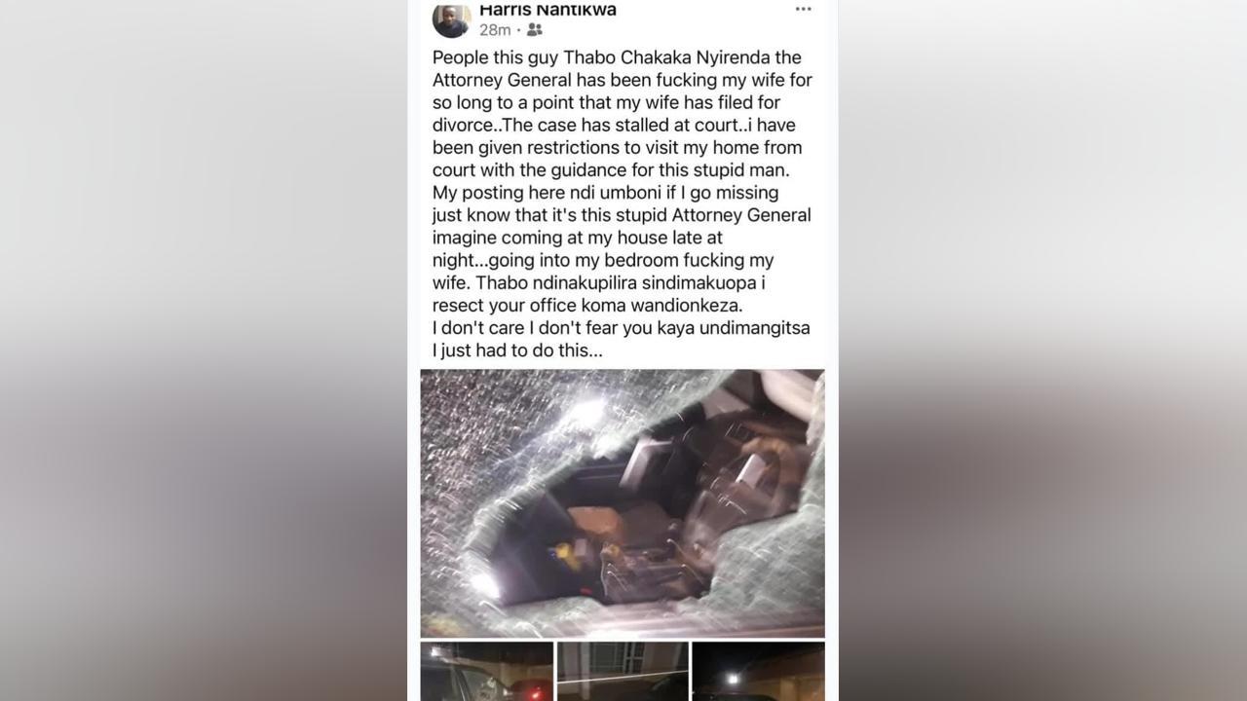
Task: Open the large shattered car window photo
Action: [623, 503]
